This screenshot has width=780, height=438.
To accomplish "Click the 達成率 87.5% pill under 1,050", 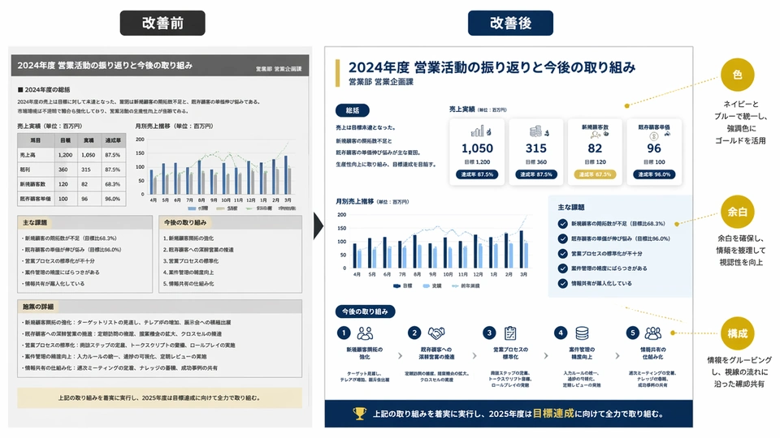I will coord(477,174).
